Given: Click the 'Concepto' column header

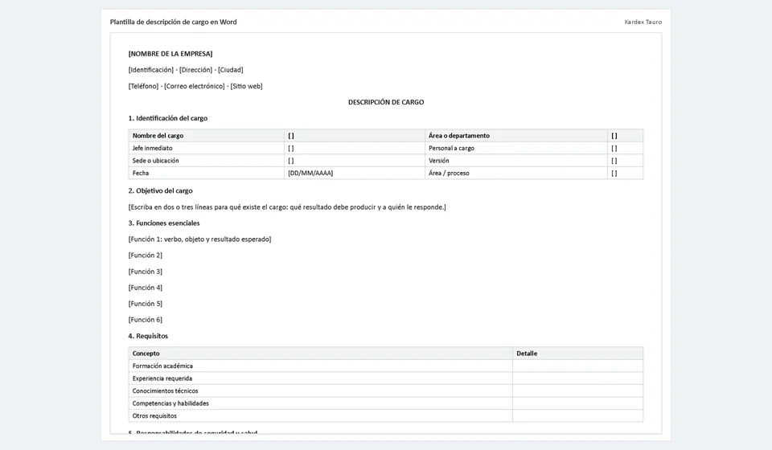Looking at the screenshot, I should click(x=321, y=354).
